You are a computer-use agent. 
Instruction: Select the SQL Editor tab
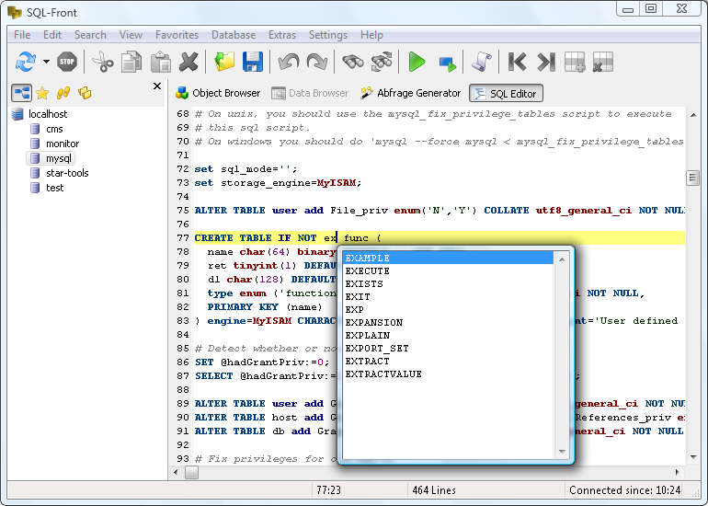pos(506,94)
